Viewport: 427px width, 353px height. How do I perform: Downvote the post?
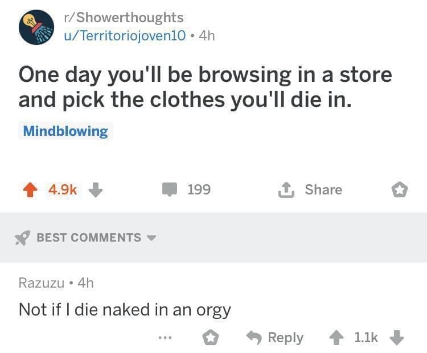point(95,190)
